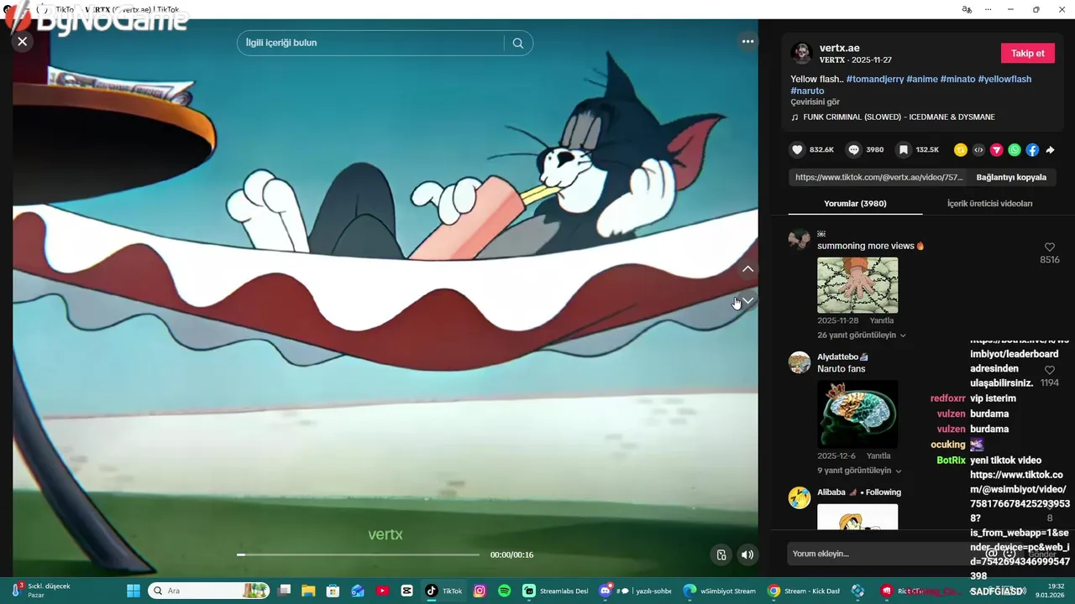Repost the video with the yellow repost icon

coord(961,150)
